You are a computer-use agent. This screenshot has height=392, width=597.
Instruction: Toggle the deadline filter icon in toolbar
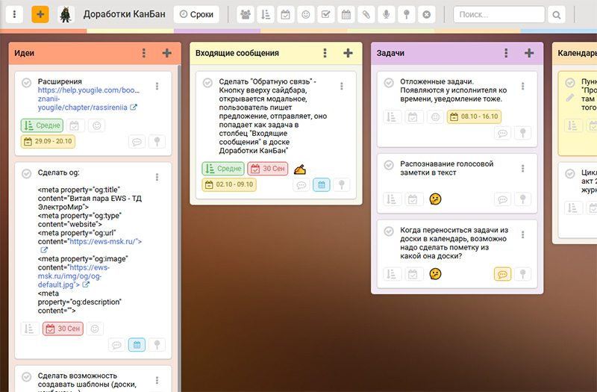click(286, 14)
